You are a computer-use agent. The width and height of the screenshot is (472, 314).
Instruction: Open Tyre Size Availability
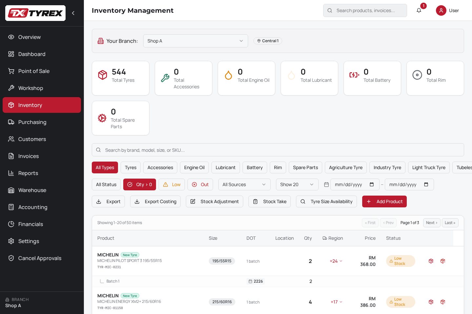326,201
